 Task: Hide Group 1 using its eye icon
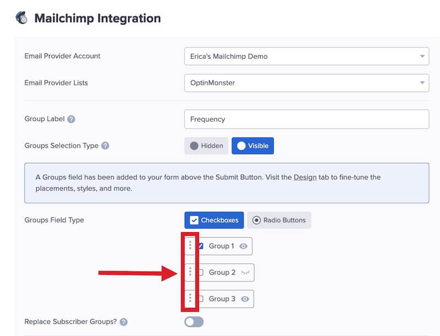[x=244, y=246]
